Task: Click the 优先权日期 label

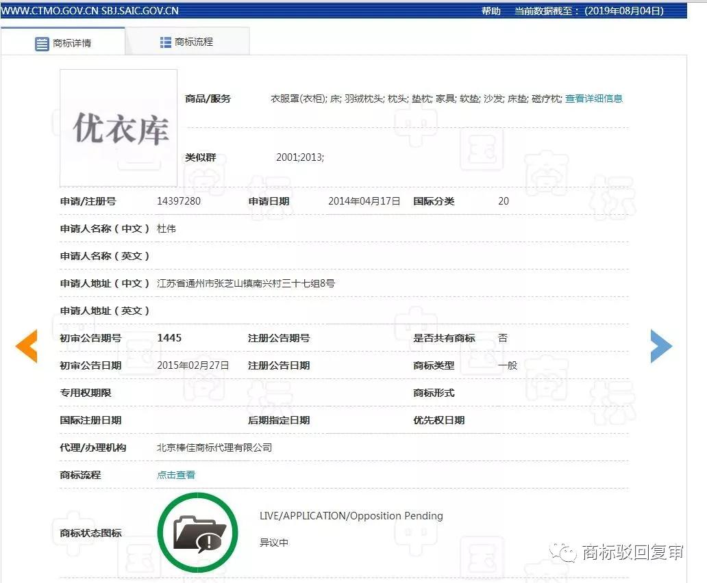Action: [x=438, y=420]
